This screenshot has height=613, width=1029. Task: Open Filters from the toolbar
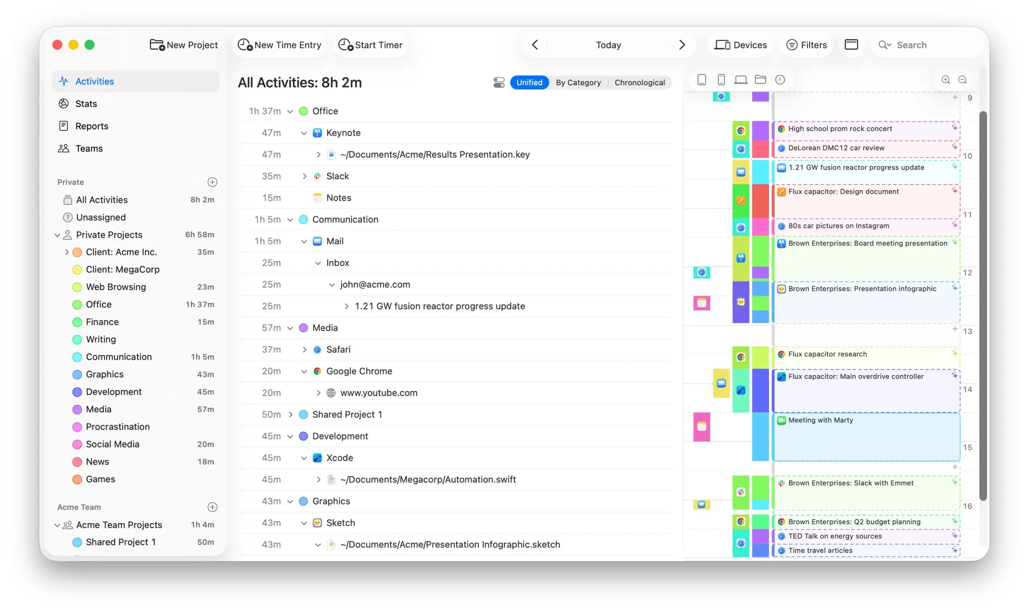tap(806, 45)
